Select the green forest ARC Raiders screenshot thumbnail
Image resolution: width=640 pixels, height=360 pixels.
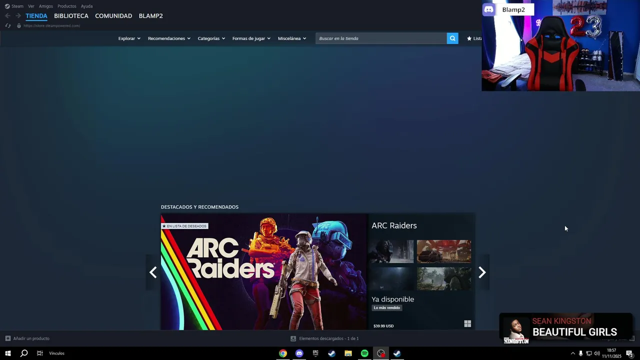(x=444, y=278)
